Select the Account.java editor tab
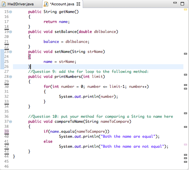 [62, 4]
